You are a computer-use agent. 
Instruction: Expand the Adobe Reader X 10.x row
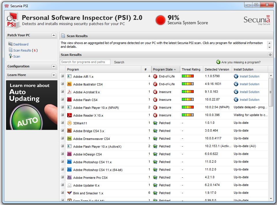pos(63,115)
